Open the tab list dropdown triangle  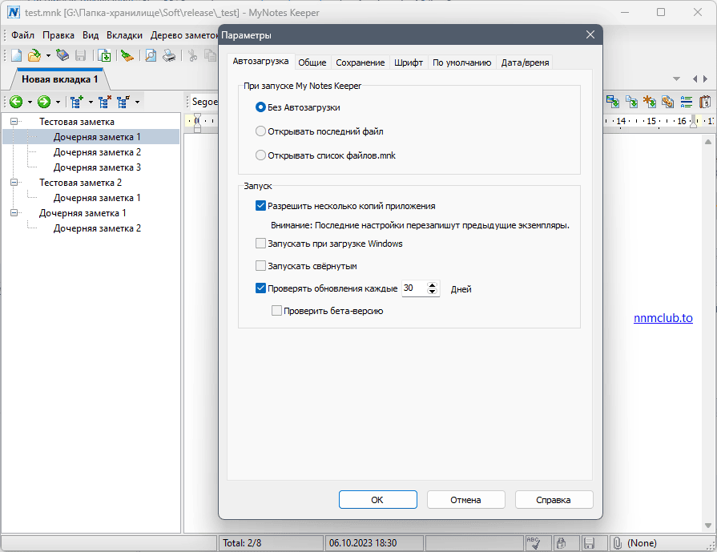click(x=676, y=79)
